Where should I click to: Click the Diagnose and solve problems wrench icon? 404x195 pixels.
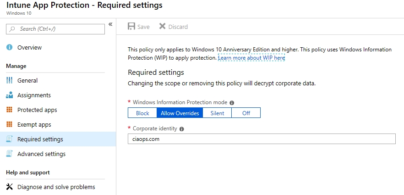pyautogui.click(x=9, y=187)
